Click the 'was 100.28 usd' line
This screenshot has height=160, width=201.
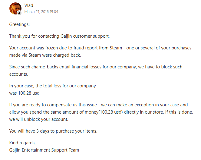tap(24, 93)
